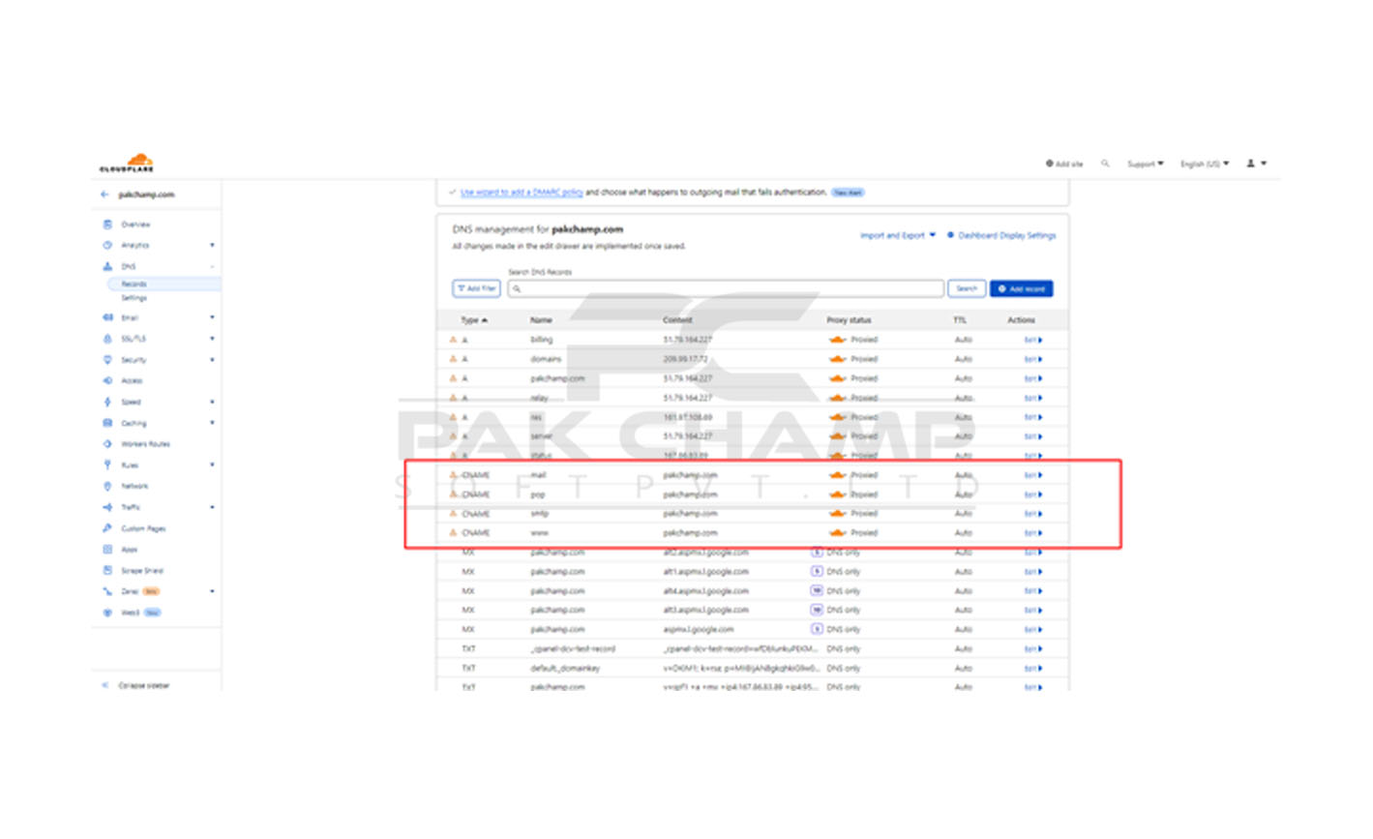Expand the Zaraz sidebar section

(x=212, y=591)
